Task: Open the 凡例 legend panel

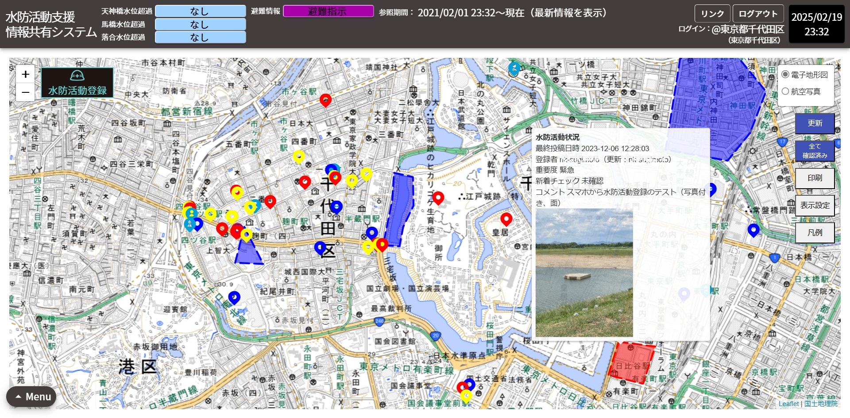Action: coord(815,232)
